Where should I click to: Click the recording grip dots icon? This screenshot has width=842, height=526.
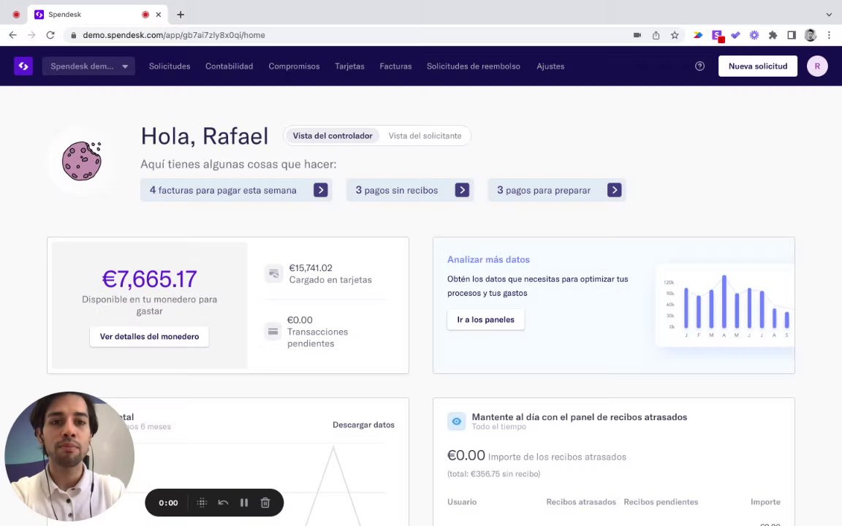click(202, 503)
